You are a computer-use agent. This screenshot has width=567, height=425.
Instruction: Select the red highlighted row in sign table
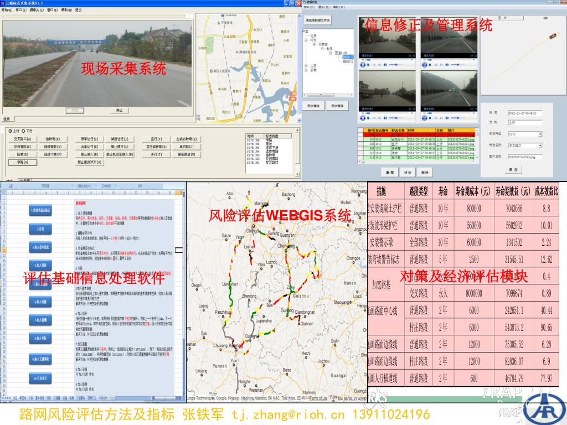(419, 135)
